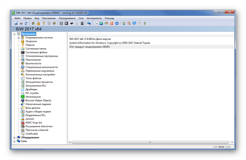Click the envelope mail toolbar icon

(x=140, y=24)
